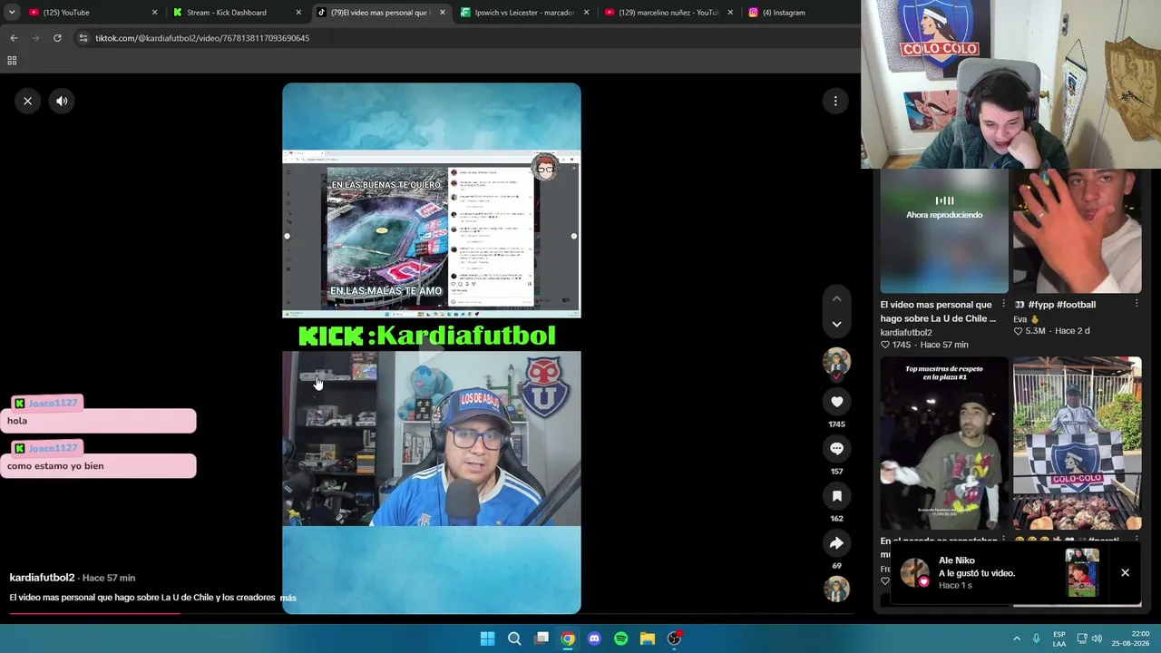Save the video with the bookmark icon
The image size is (1161, 653).
pyautogui.click(x=836, y=496)
